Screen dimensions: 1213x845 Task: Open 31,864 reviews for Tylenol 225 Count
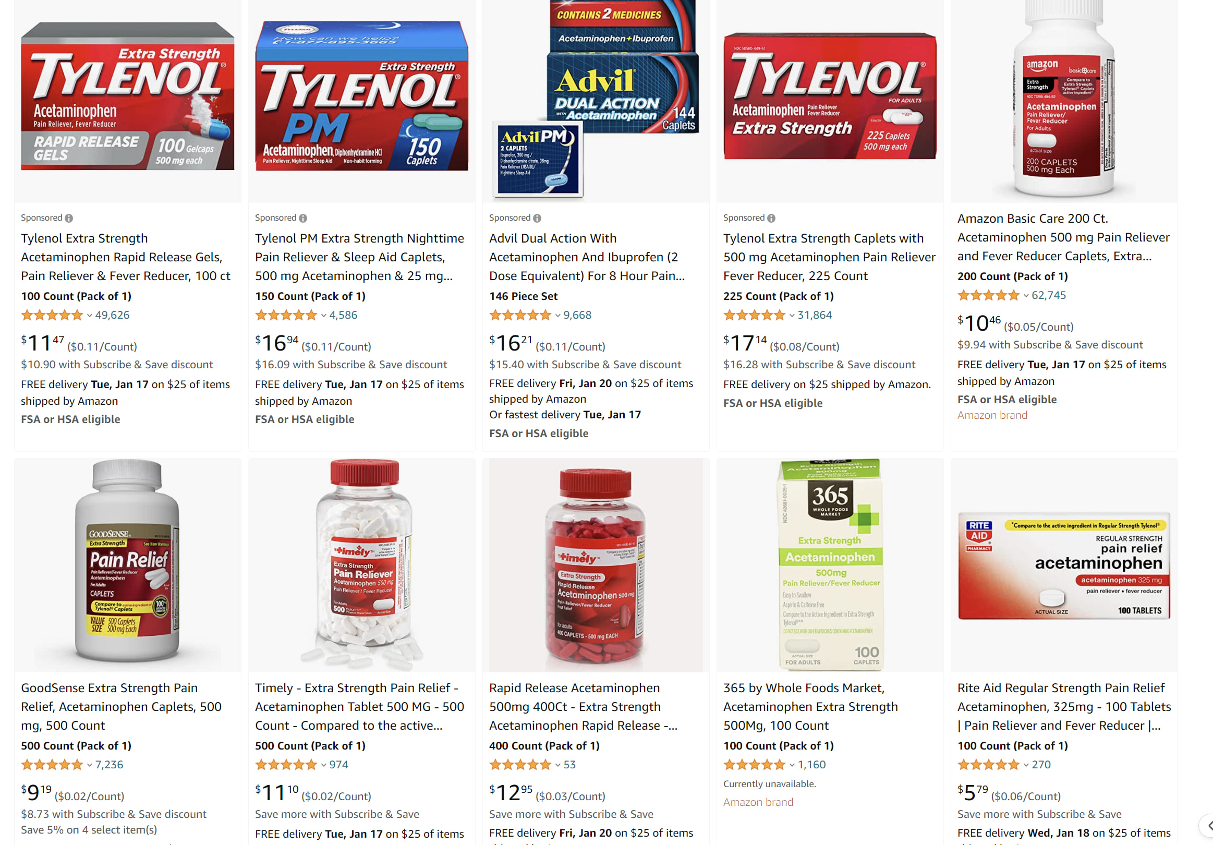pos(814,315)
